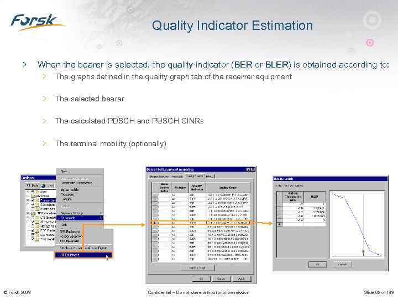Toggle the Subscribers folder checkbox
This screenshot has height=299, width=398.
(x=33, y=205)
